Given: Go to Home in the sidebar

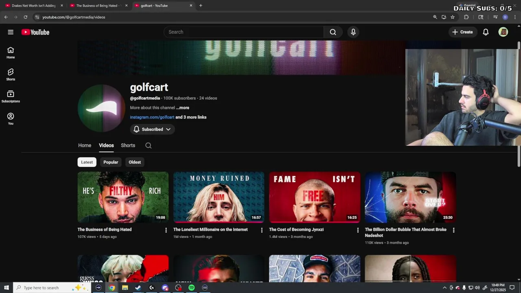Looking at the screenshot, I should click(11, 52).
